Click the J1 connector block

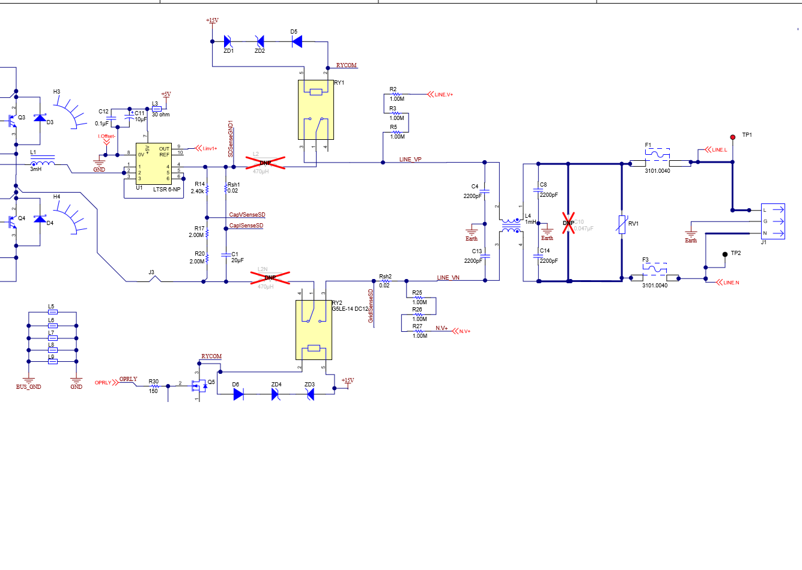[x=773, y=221]
